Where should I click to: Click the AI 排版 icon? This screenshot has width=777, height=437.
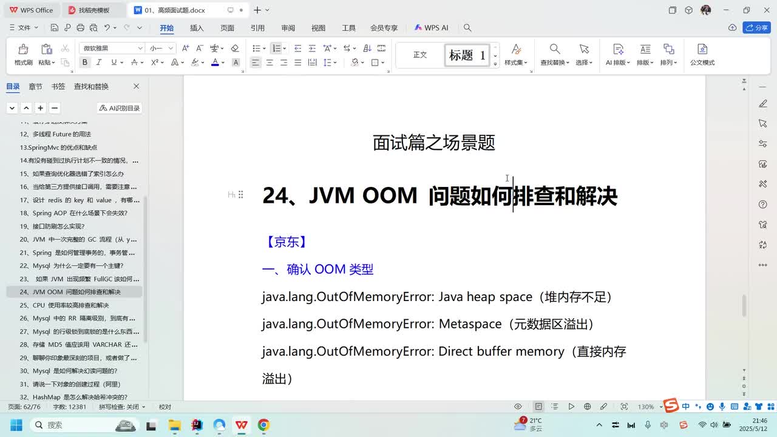click(x=618, y=49)
